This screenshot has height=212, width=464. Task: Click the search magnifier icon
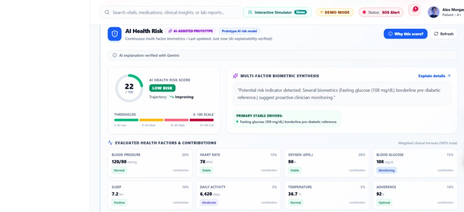click(x=107, y=13)
